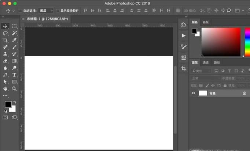Select the Rectangle shape tool
The height and width of the screenshot is (151, 250).
click(x=14, y=82)
